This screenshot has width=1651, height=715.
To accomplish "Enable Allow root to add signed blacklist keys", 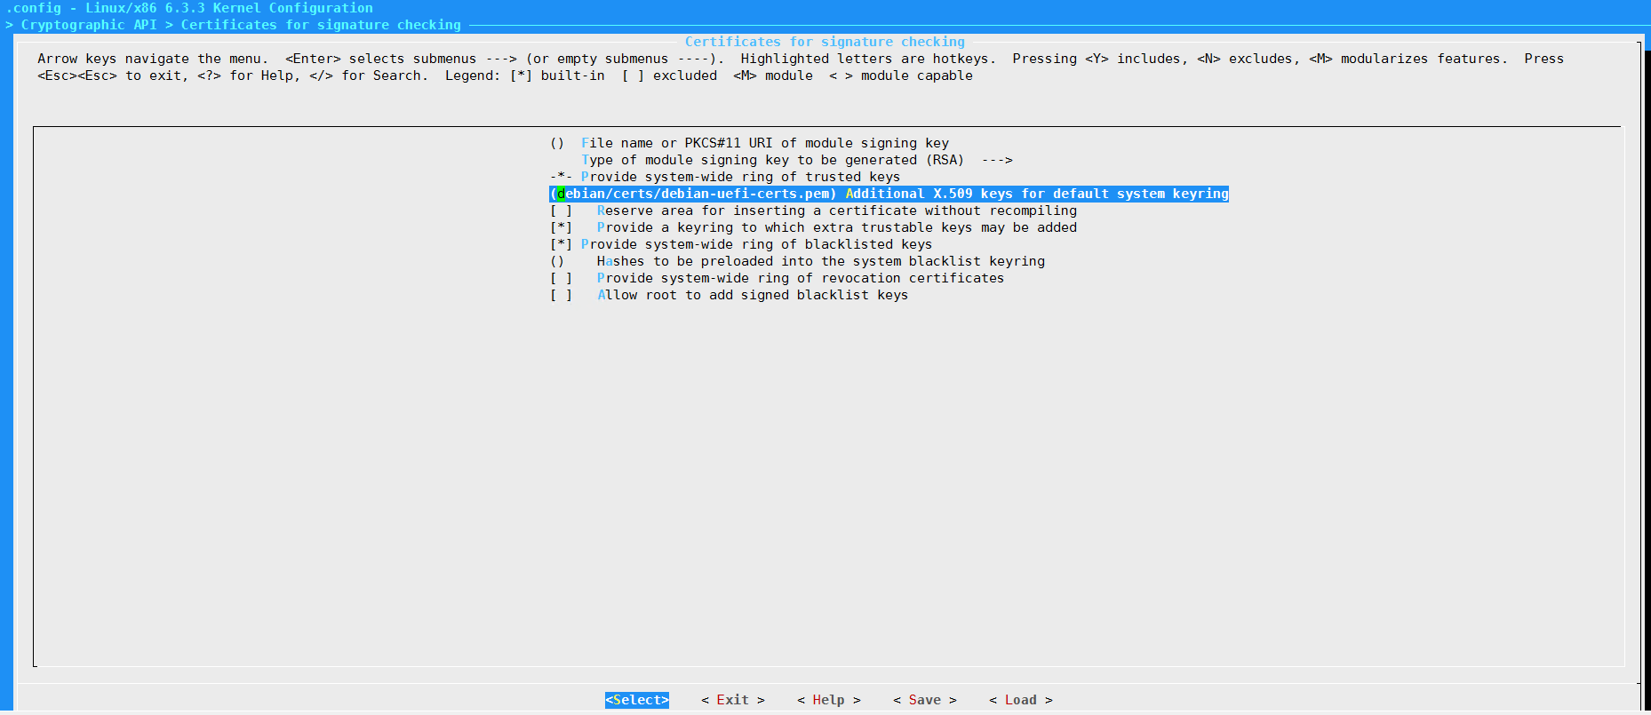I will tap(561, 295).
